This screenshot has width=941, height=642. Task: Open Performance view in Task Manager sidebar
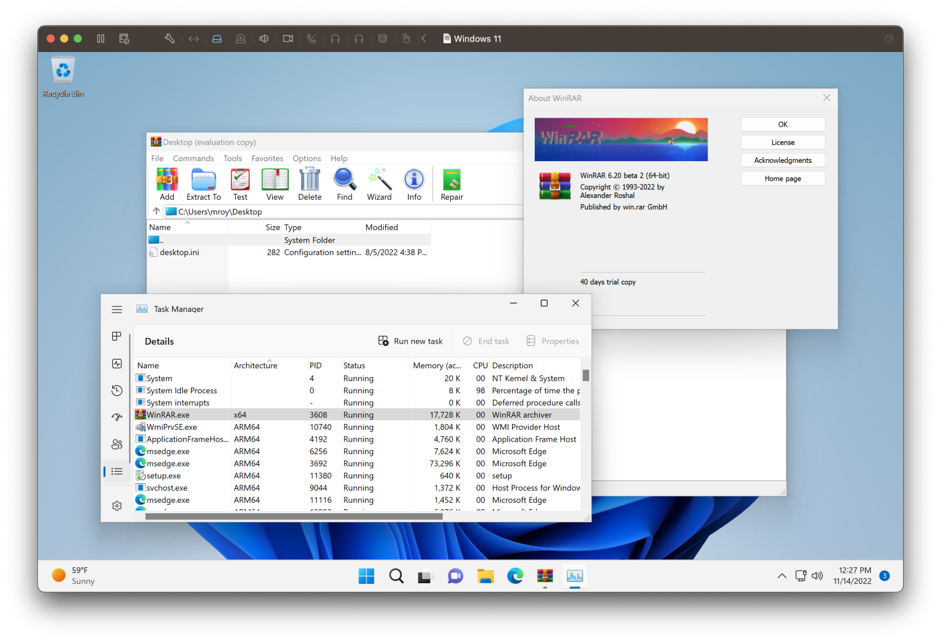tap(116, 363)
